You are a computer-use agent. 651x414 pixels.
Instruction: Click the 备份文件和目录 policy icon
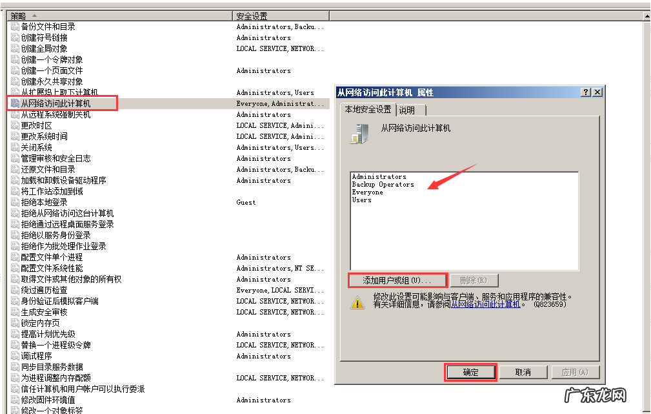14,26
